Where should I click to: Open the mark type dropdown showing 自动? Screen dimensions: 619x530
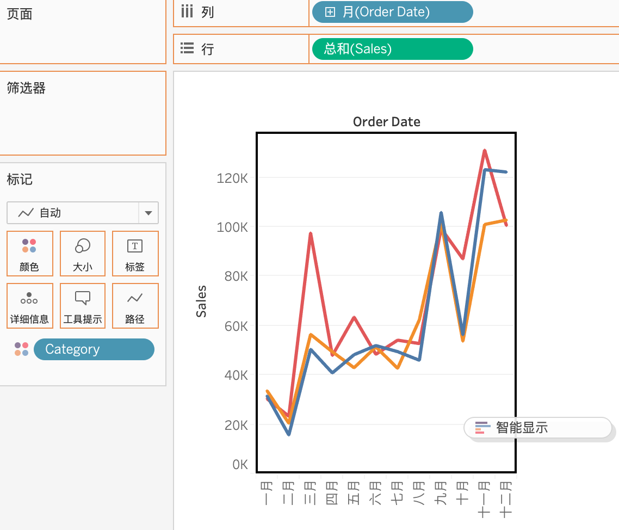pyautogui.click(x=83, y=213)
